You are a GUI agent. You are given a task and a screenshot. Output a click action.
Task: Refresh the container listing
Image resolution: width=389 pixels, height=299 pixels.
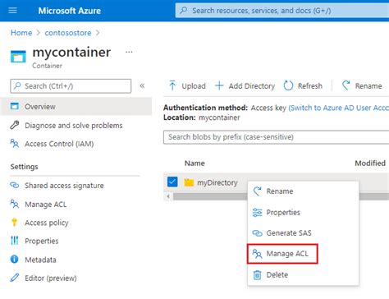tap(303, 85)
